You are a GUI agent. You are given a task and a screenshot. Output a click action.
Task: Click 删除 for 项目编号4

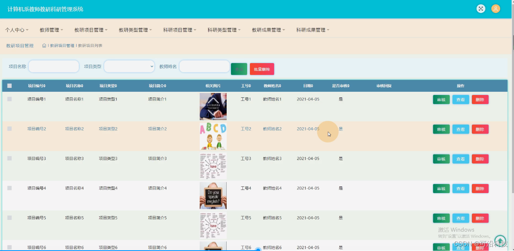480,188
